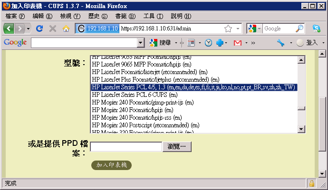Screen dimensions: 328x190
Task: Expand the Google Toolbar search box dropdown
Action: point(141,43)
